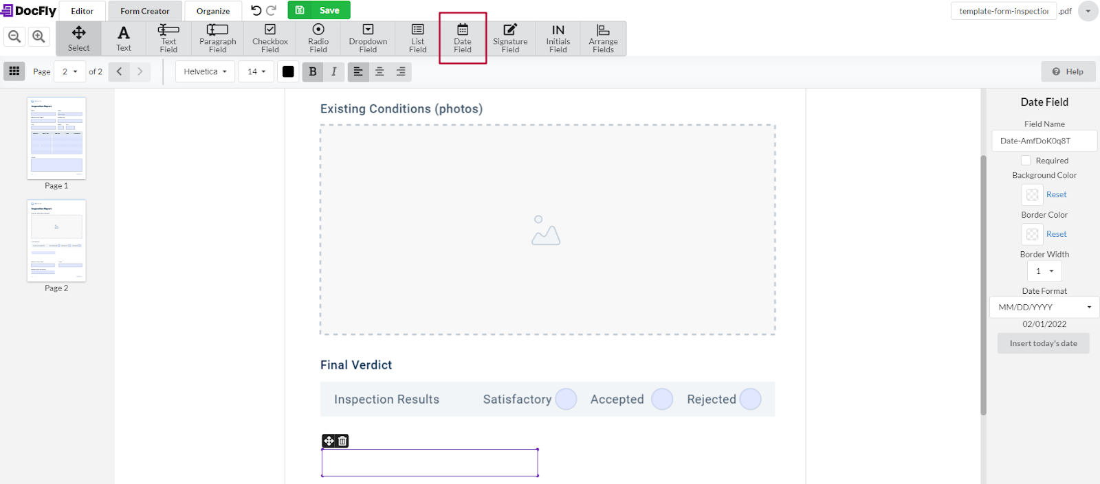1100x484 pixels.
Task: Choose the Checkbox Field tool
Action: click(270, 38)
